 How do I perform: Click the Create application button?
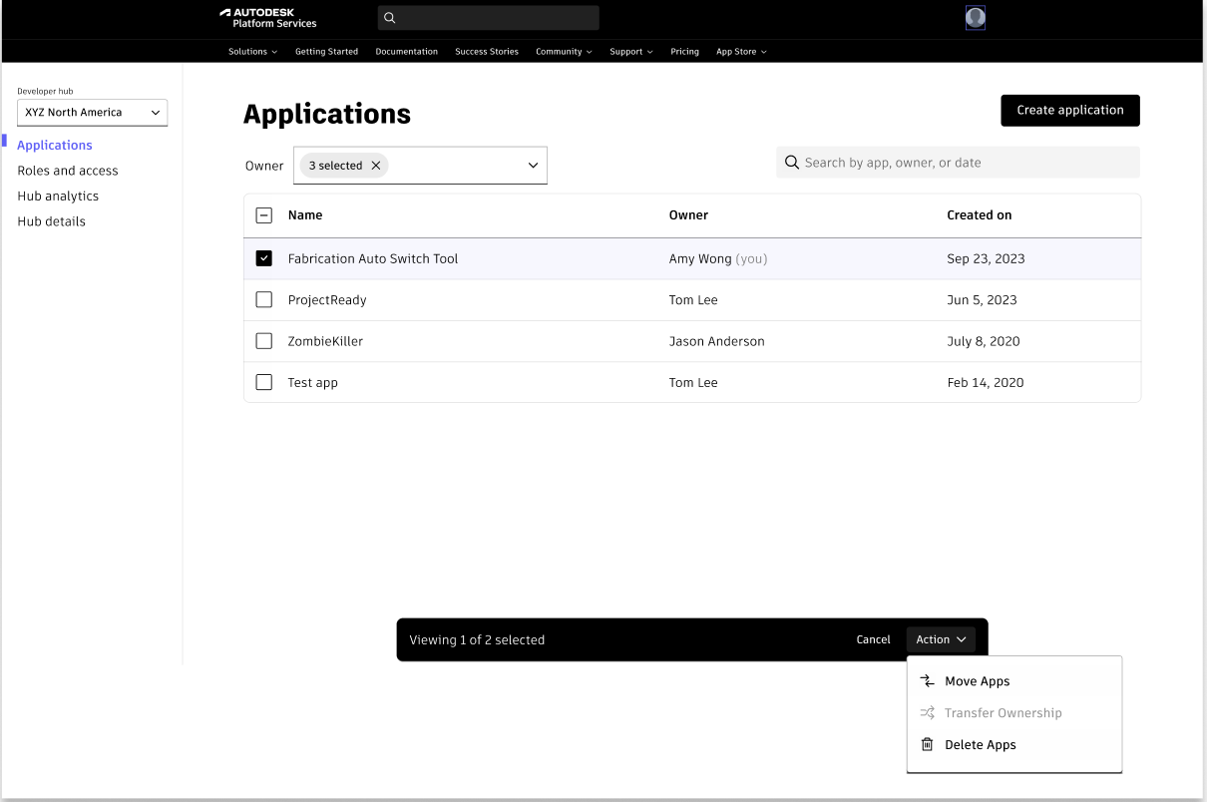tap(1069, 111)
